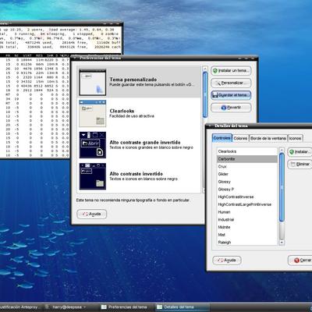Click the Detalles del tema title bar

click(259, 126)
